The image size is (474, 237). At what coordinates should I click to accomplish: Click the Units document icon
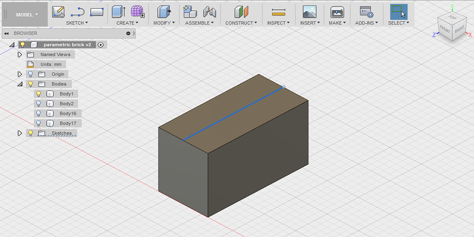31,64
